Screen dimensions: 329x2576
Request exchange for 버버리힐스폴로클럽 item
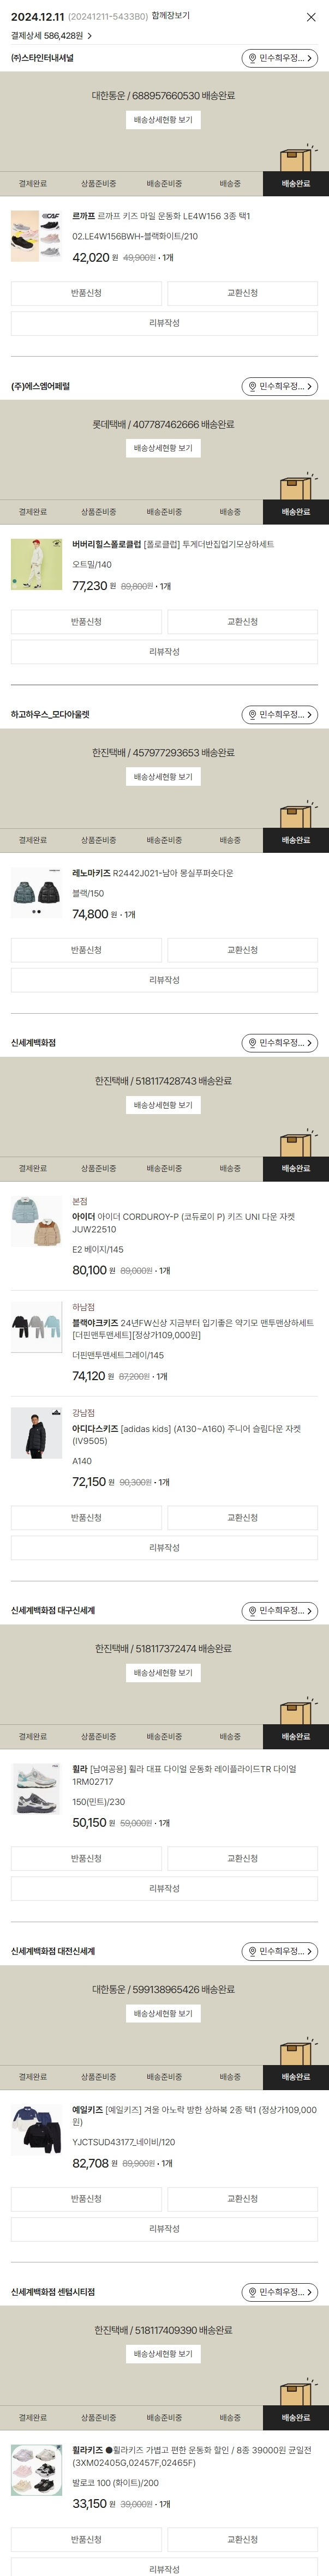(243, 622)
